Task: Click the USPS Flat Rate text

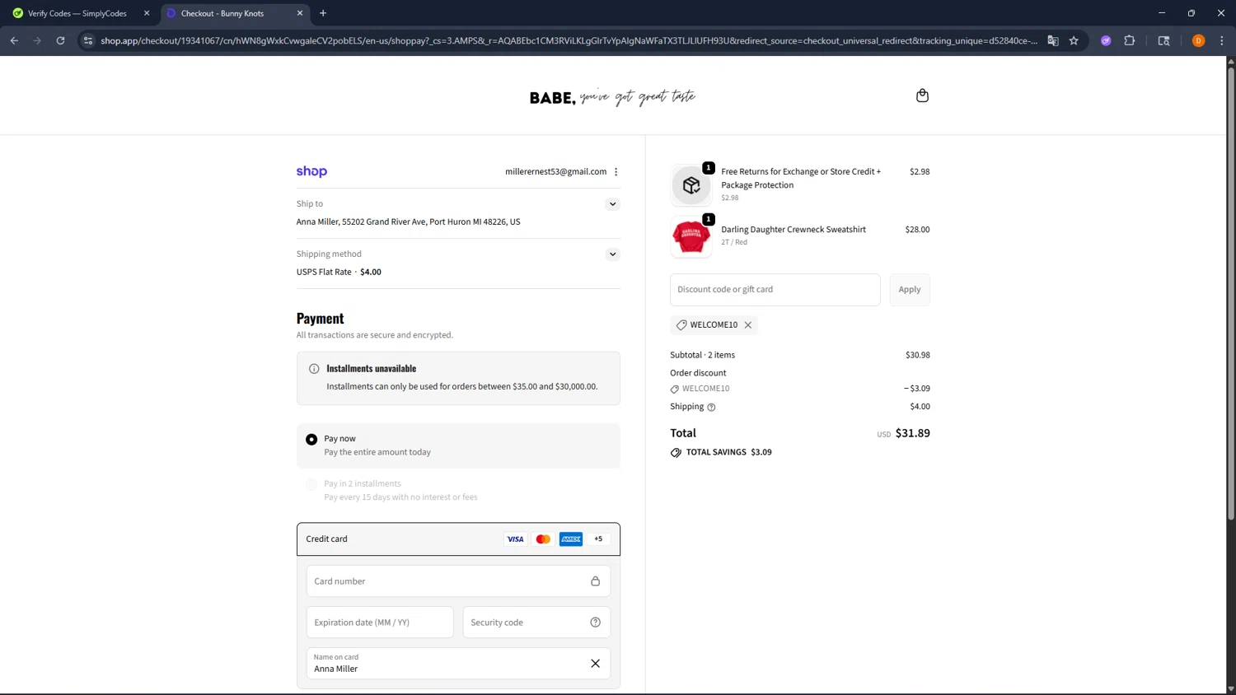Action: click(324, 272)
